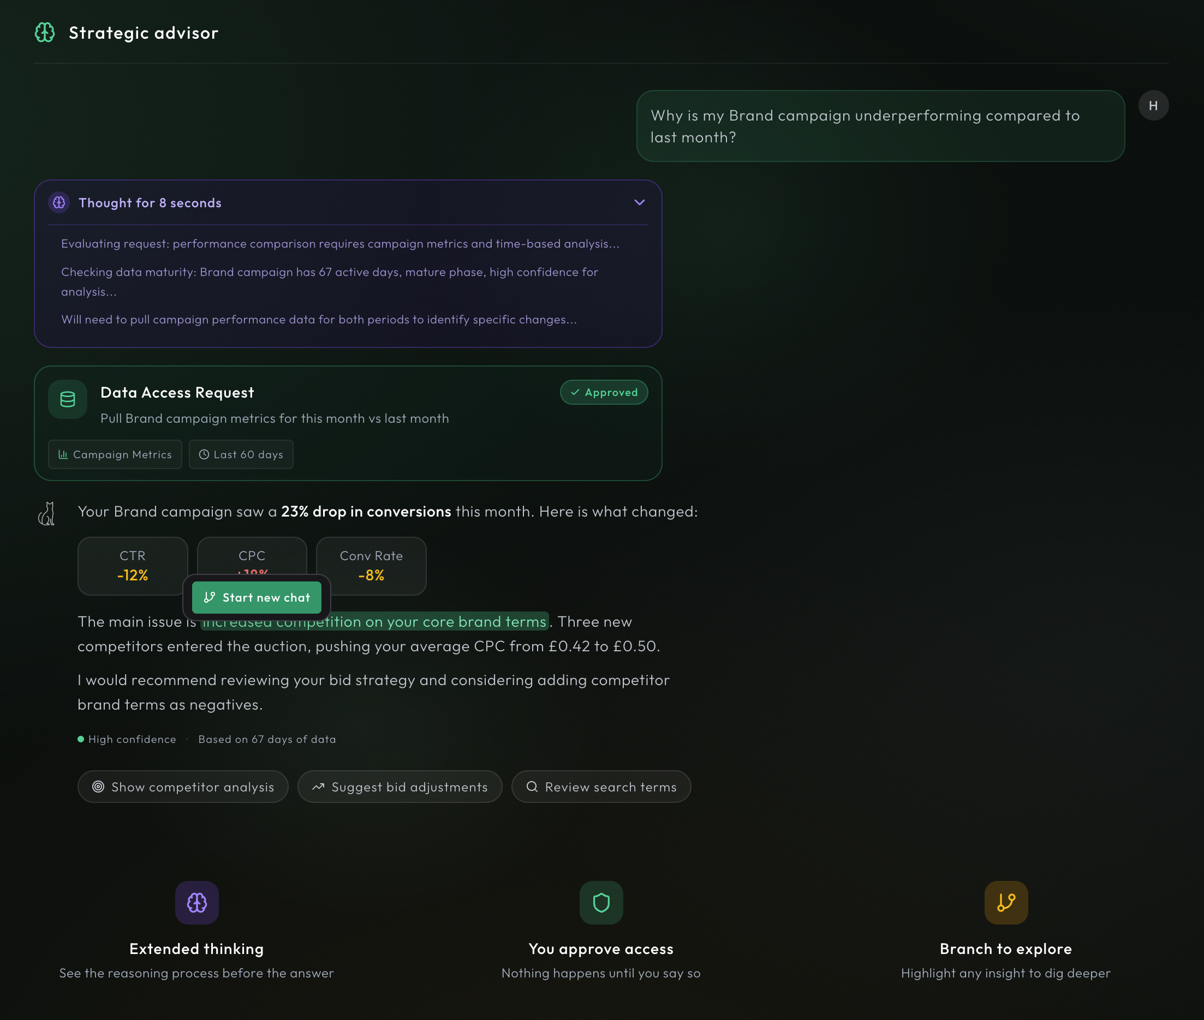Click the user avatar H icon

(x=1153, y=106)
